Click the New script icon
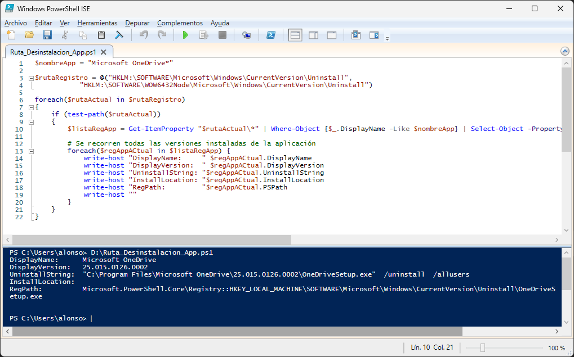574x357 pixels. (x=11, y=35)
